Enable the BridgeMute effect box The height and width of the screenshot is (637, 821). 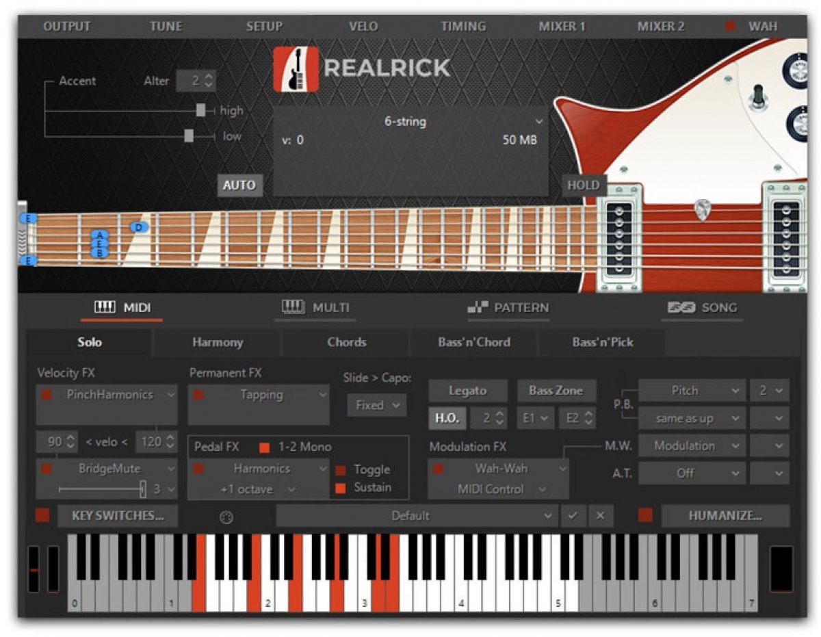pos(47,469)
